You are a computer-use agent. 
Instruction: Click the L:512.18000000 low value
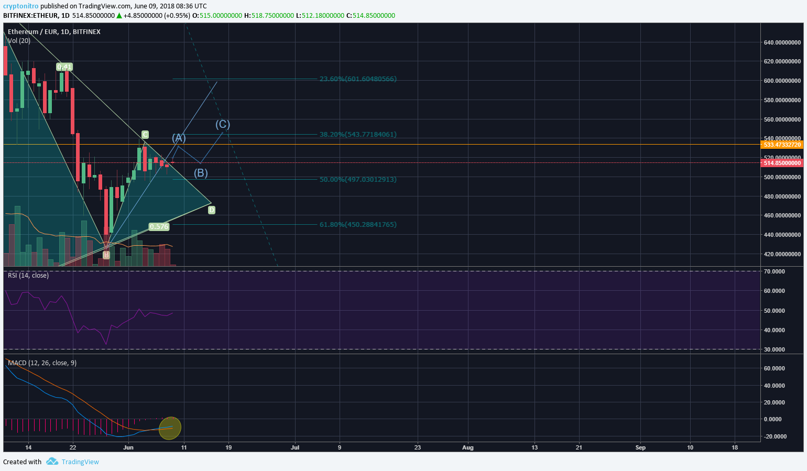pos(320,16)
